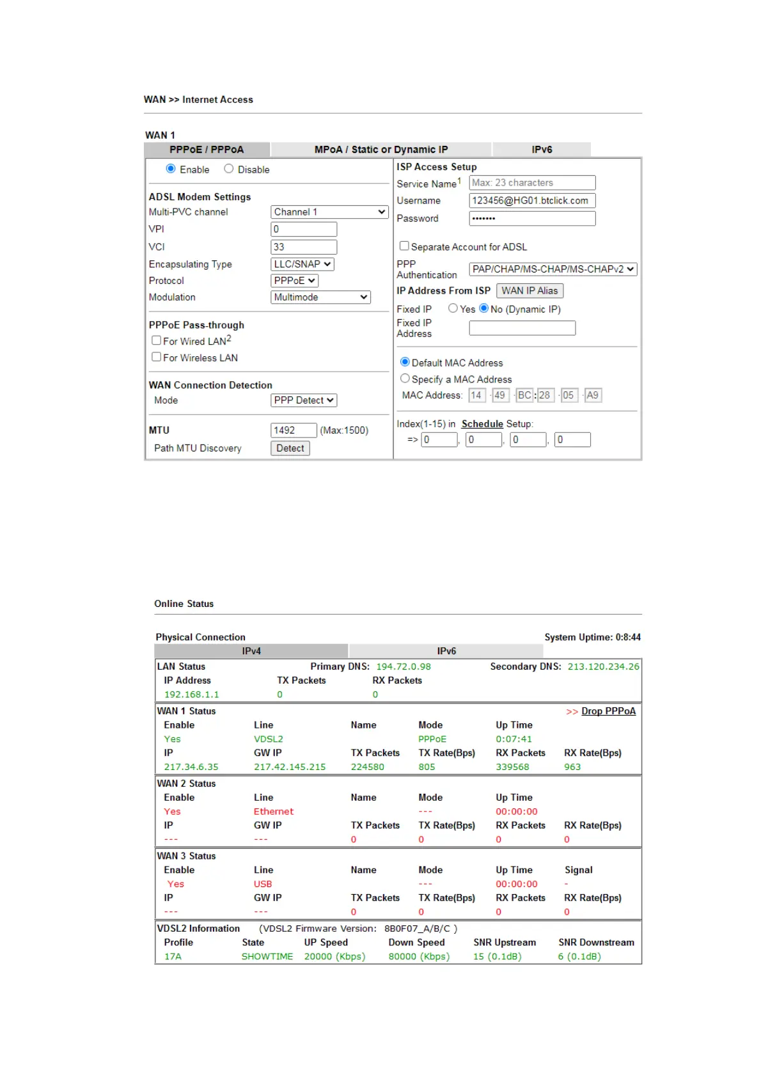
Task: Click WAN 3 Line value USB
Action: [263, 884]
